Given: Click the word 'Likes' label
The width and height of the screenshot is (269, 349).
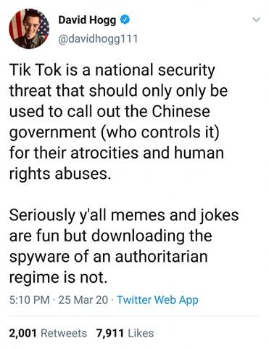Looking at the screenshot, I should [x=141, y=333].
